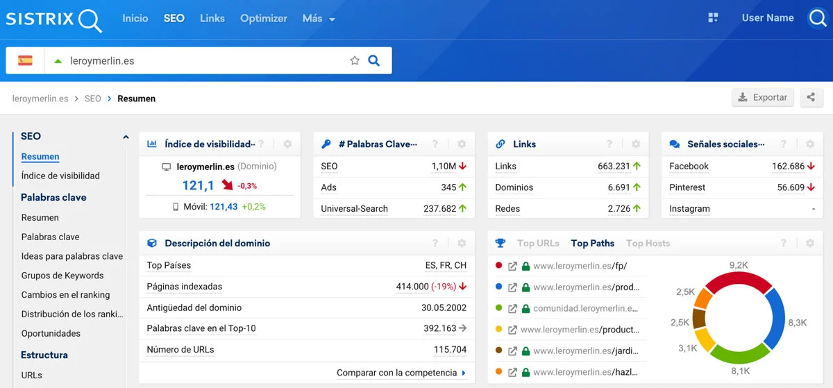The width and height of the screenshot is (833, 388).
Task: Click SEO breadcrumb link
Action: click(x=93, y=99)
